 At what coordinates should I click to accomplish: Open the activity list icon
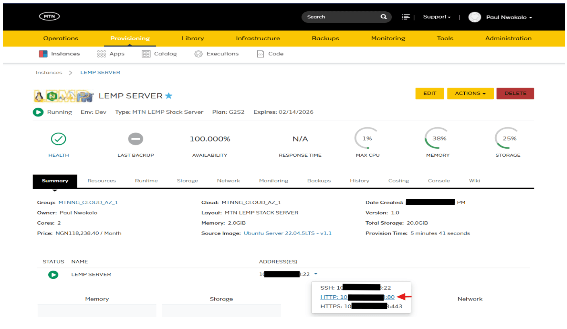(x=406, y=17)
